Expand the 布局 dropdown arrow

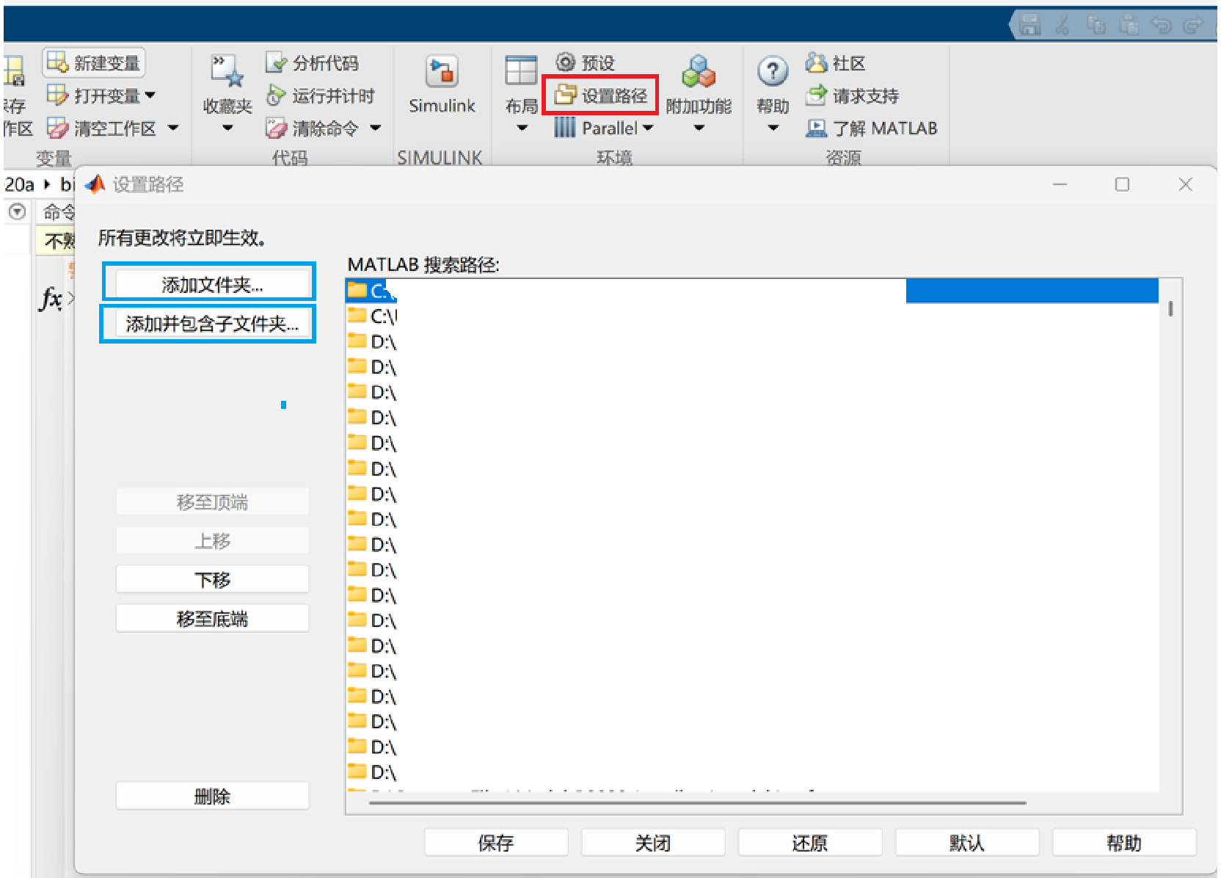click(522, 128)
